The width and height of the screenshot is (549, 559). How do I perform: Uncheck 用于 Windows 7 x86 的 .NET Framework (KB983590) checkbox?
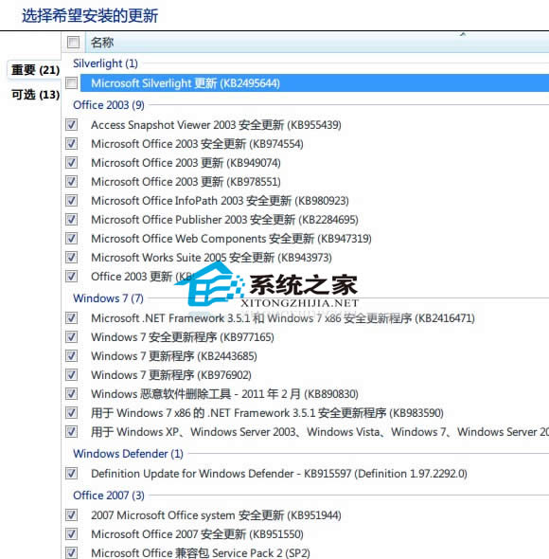[x=71, y=412]
